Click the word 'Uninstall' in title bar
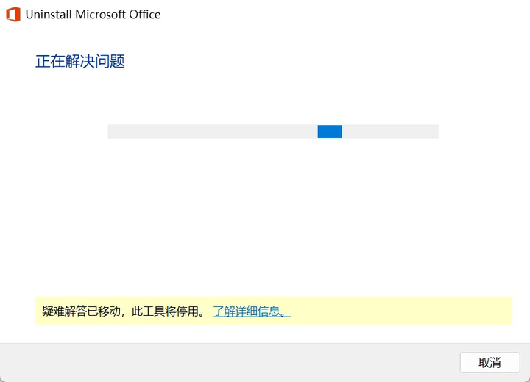Image resolution: width=530 pixels, height=382 pixels. coord(49,14)
